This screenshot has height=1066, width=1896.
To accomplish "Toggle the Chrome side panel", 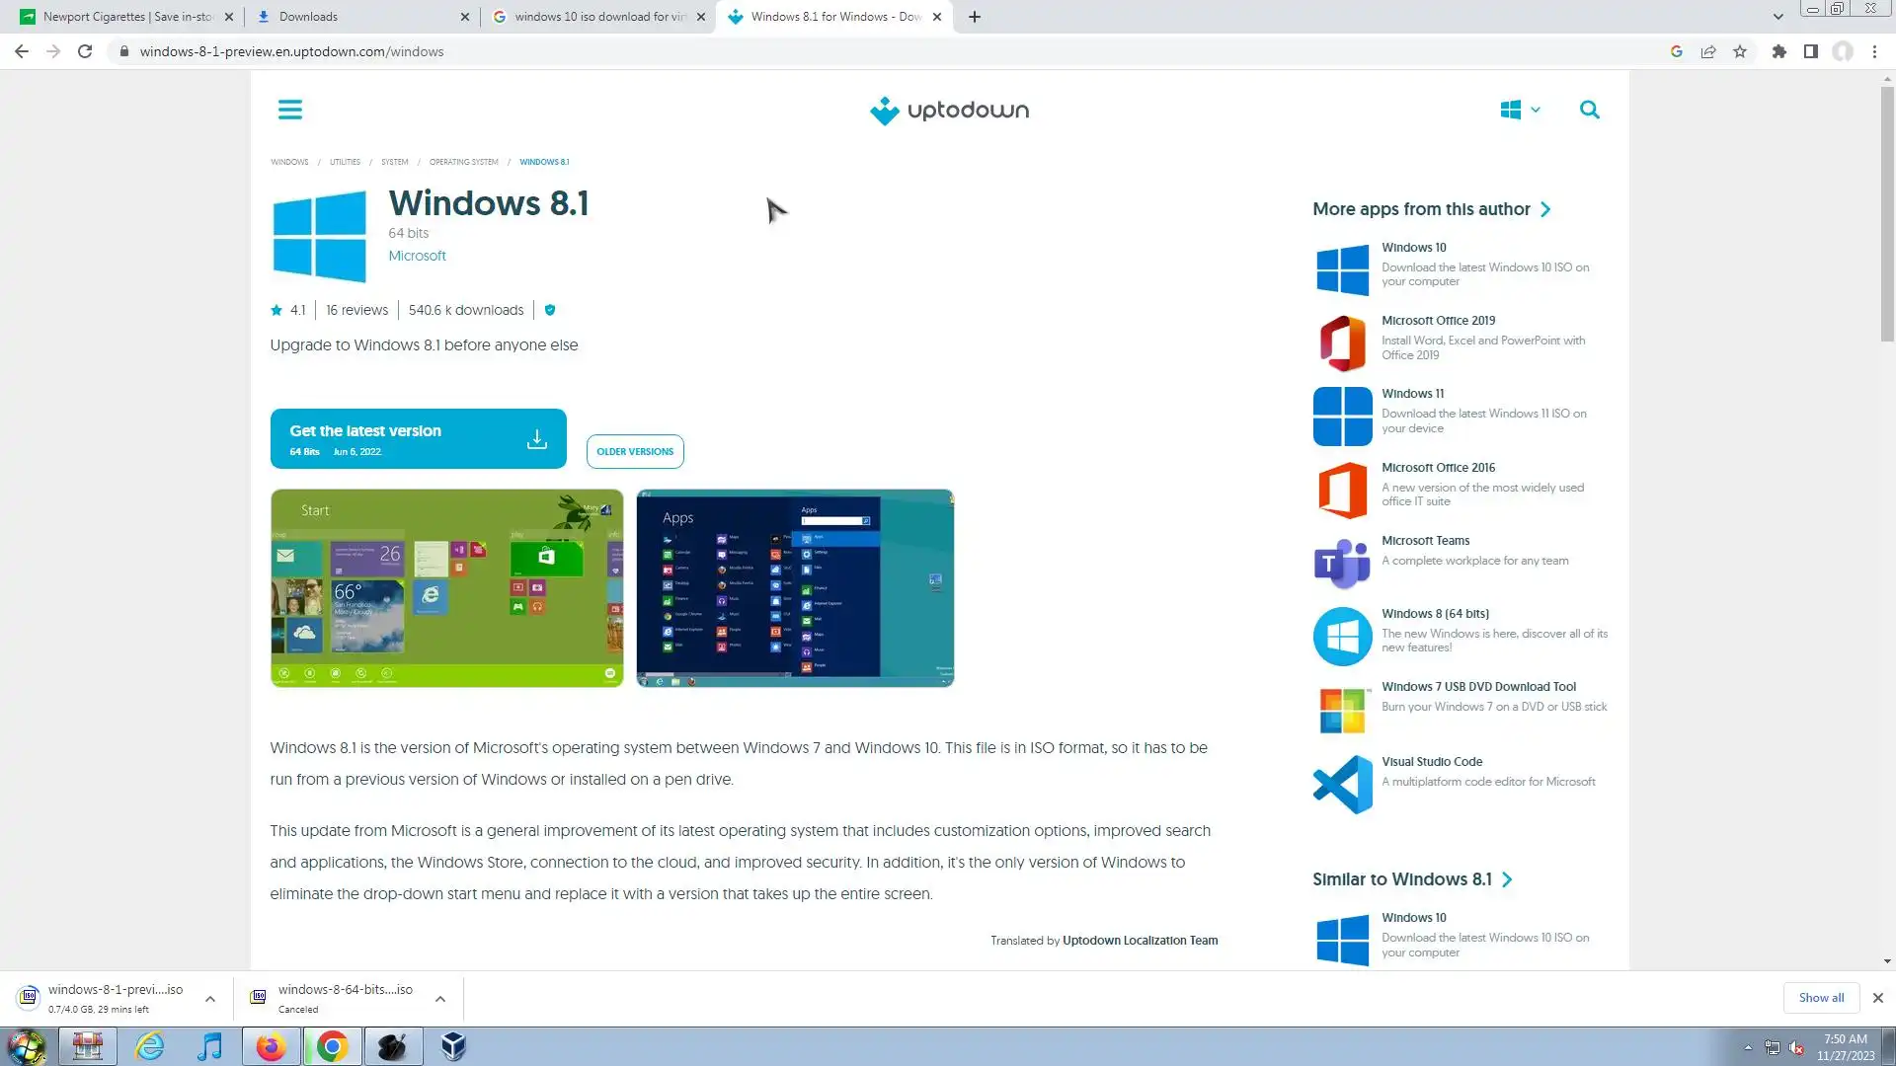I will coord(1810,51).
